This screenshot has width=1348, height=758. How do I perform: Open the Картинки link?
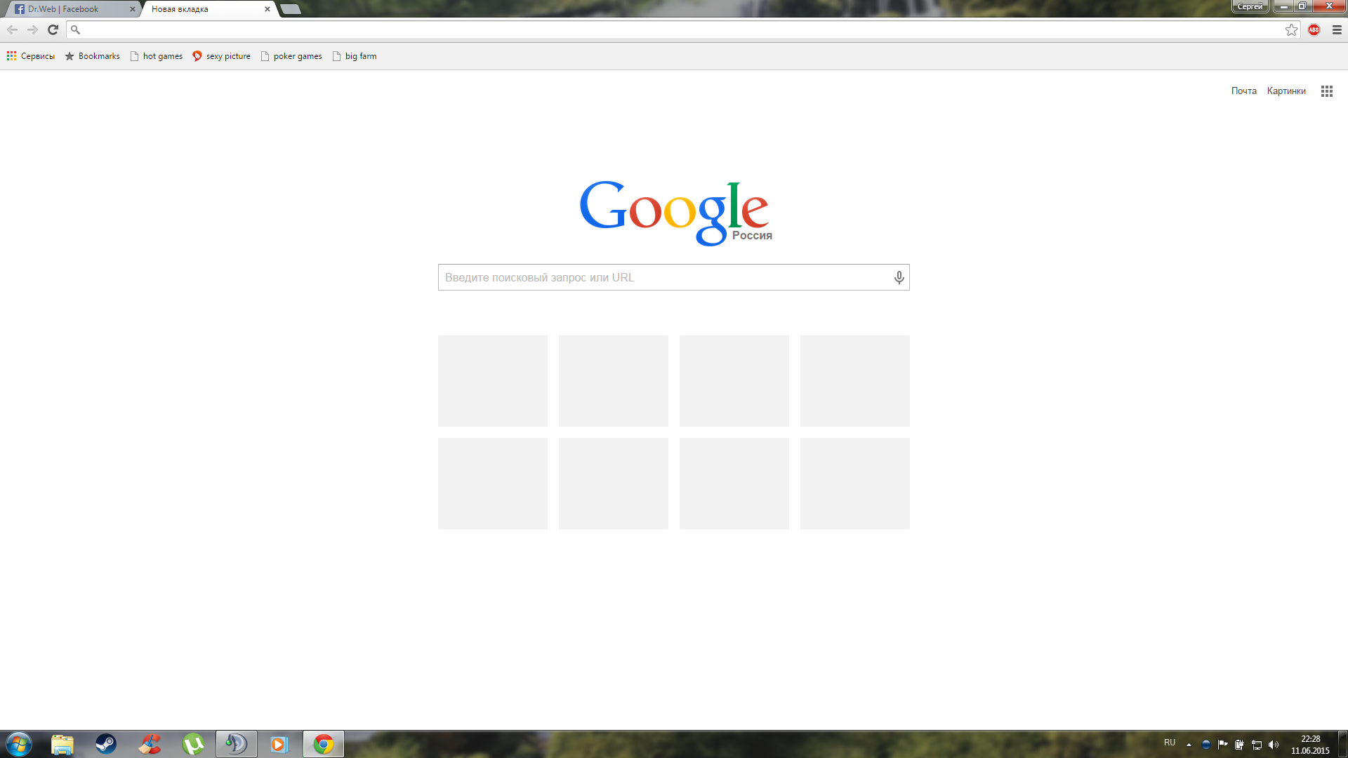click(x=1286, y=91)
